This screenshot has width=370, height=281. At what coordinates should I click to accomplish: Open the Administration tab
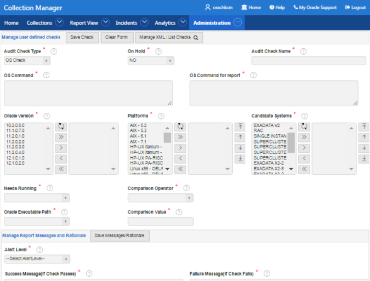click(x=212, y=23)
